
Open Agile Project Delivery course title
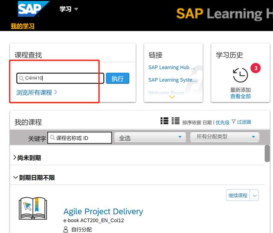103,212
